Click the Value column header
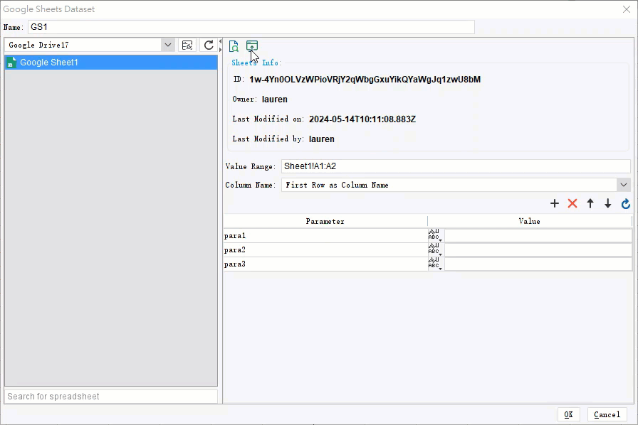This screenshot has height=425, width=638. coord(529,221)
